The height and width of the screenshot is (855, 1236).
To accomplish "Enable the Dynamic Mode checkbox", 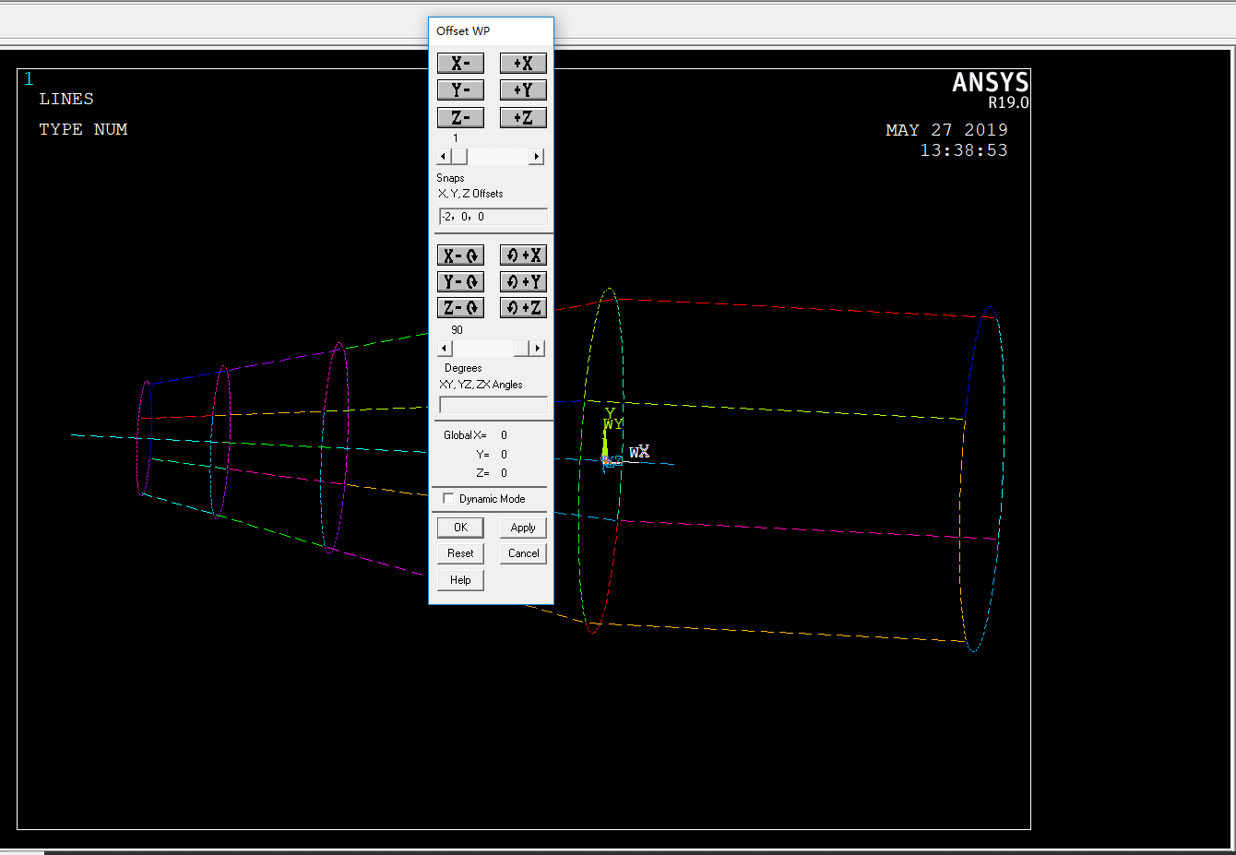I will point(449,499).
